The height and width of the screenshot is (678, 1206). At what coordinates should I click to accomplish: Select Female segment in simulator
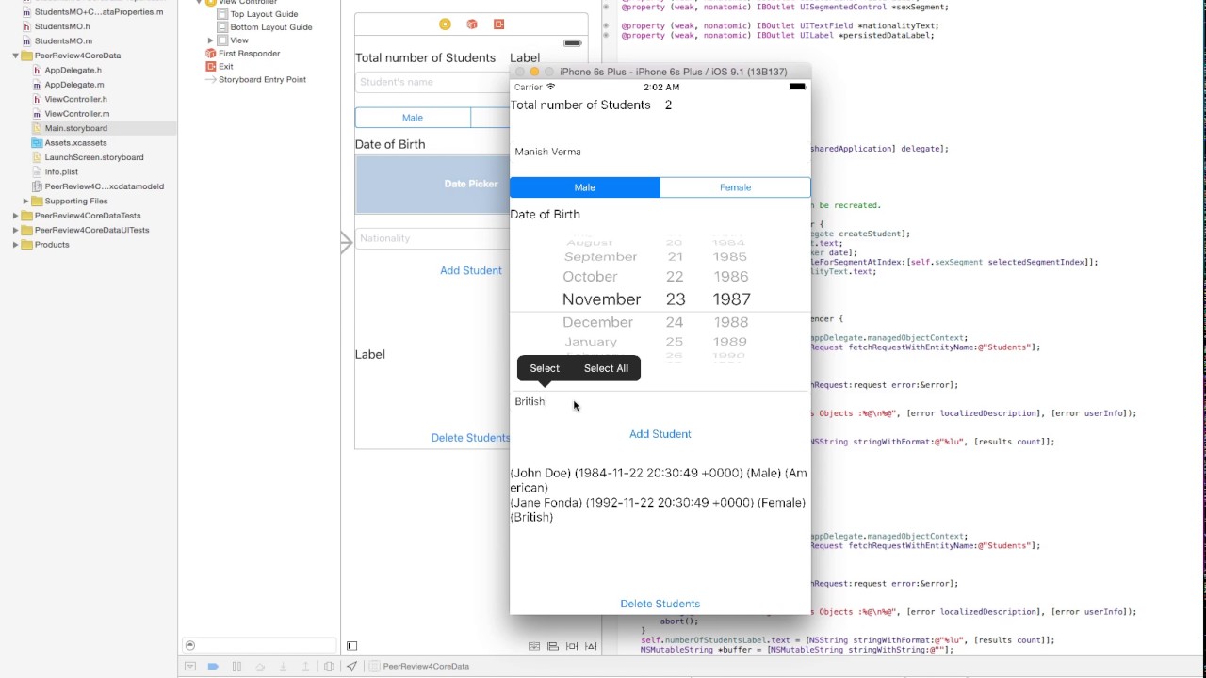(735, 187)
